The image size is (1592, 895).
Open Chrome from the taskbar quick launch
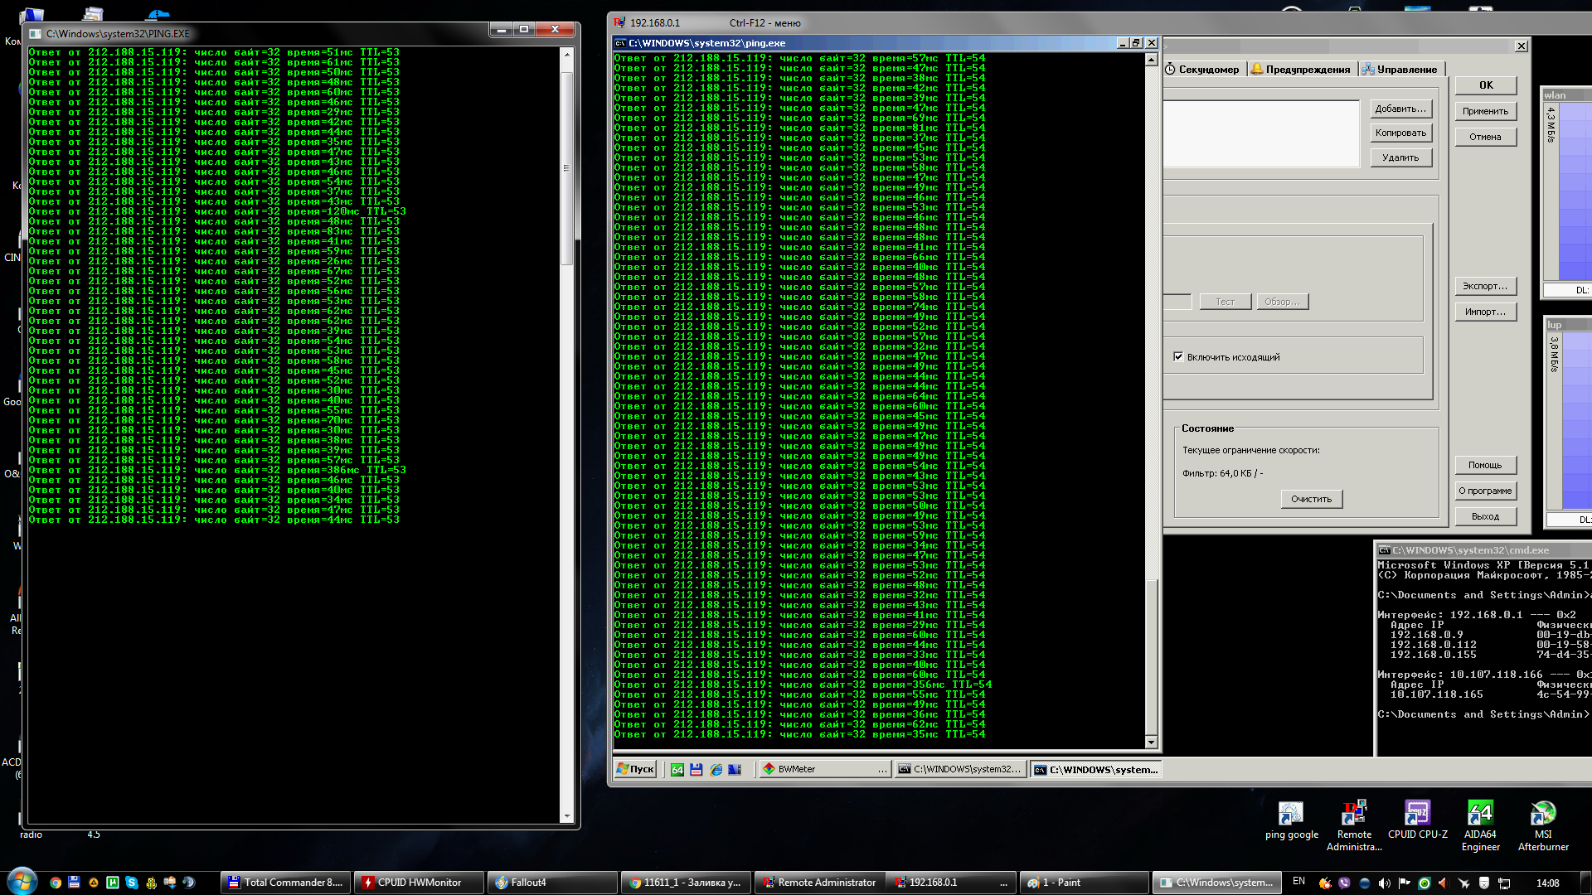[x=56, y=883]
